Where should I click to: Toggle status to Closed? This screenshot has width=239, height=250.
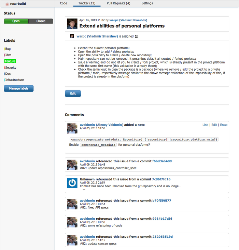point(41,21)
